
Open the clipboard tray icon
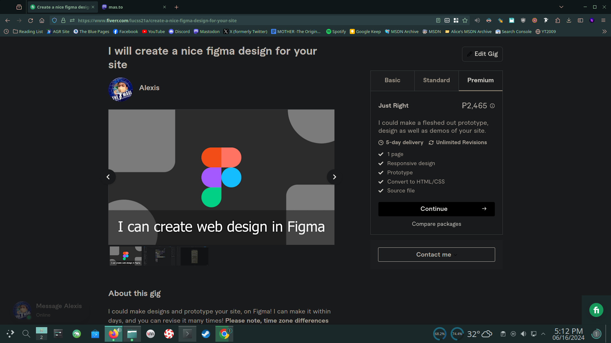503,334
